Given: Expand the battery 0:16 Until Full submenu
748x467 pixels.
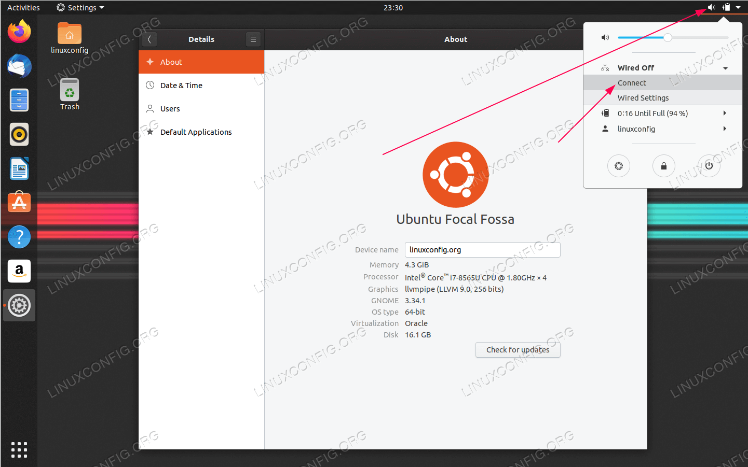Looking at the screenshot, I should [x=725, y=113].
